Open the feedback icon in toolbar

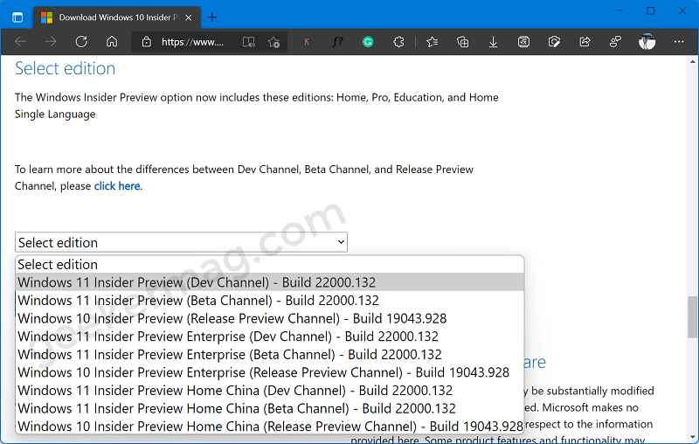tap(615, 42)
